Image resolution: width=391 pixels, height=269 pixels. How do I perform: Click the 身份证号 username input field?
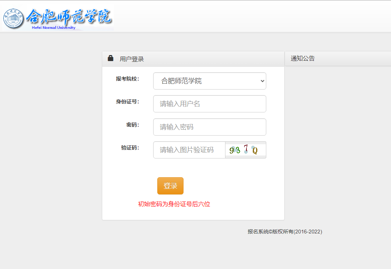[x=209, y=104]
